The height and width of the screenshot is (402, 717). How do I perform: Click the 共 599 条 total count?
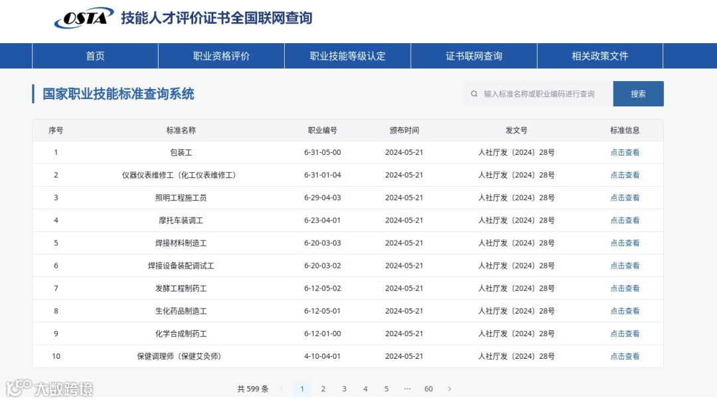point(252,389)
